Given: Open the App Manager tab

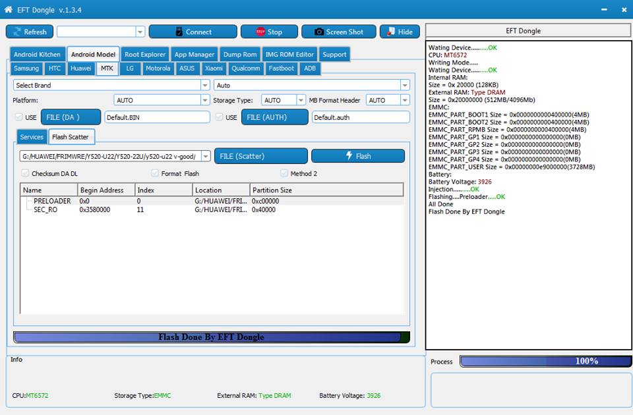Looking at the screenshot, I should click(194, 55).
